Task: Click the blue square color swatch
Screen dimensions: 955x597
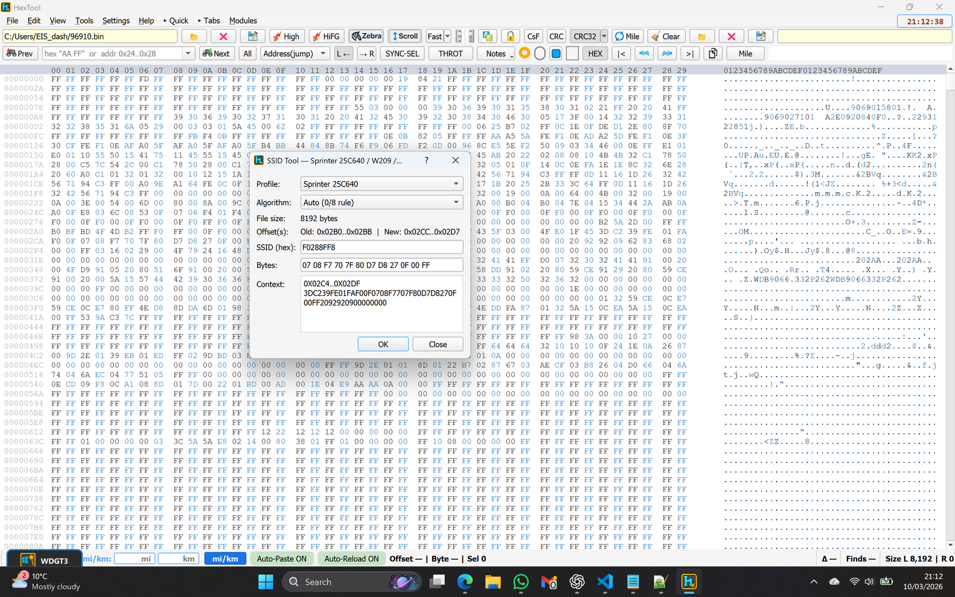Action: (x=556, y=54)
